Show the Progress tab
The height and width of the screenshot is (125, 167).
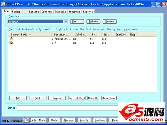click(x=74, y=12)
